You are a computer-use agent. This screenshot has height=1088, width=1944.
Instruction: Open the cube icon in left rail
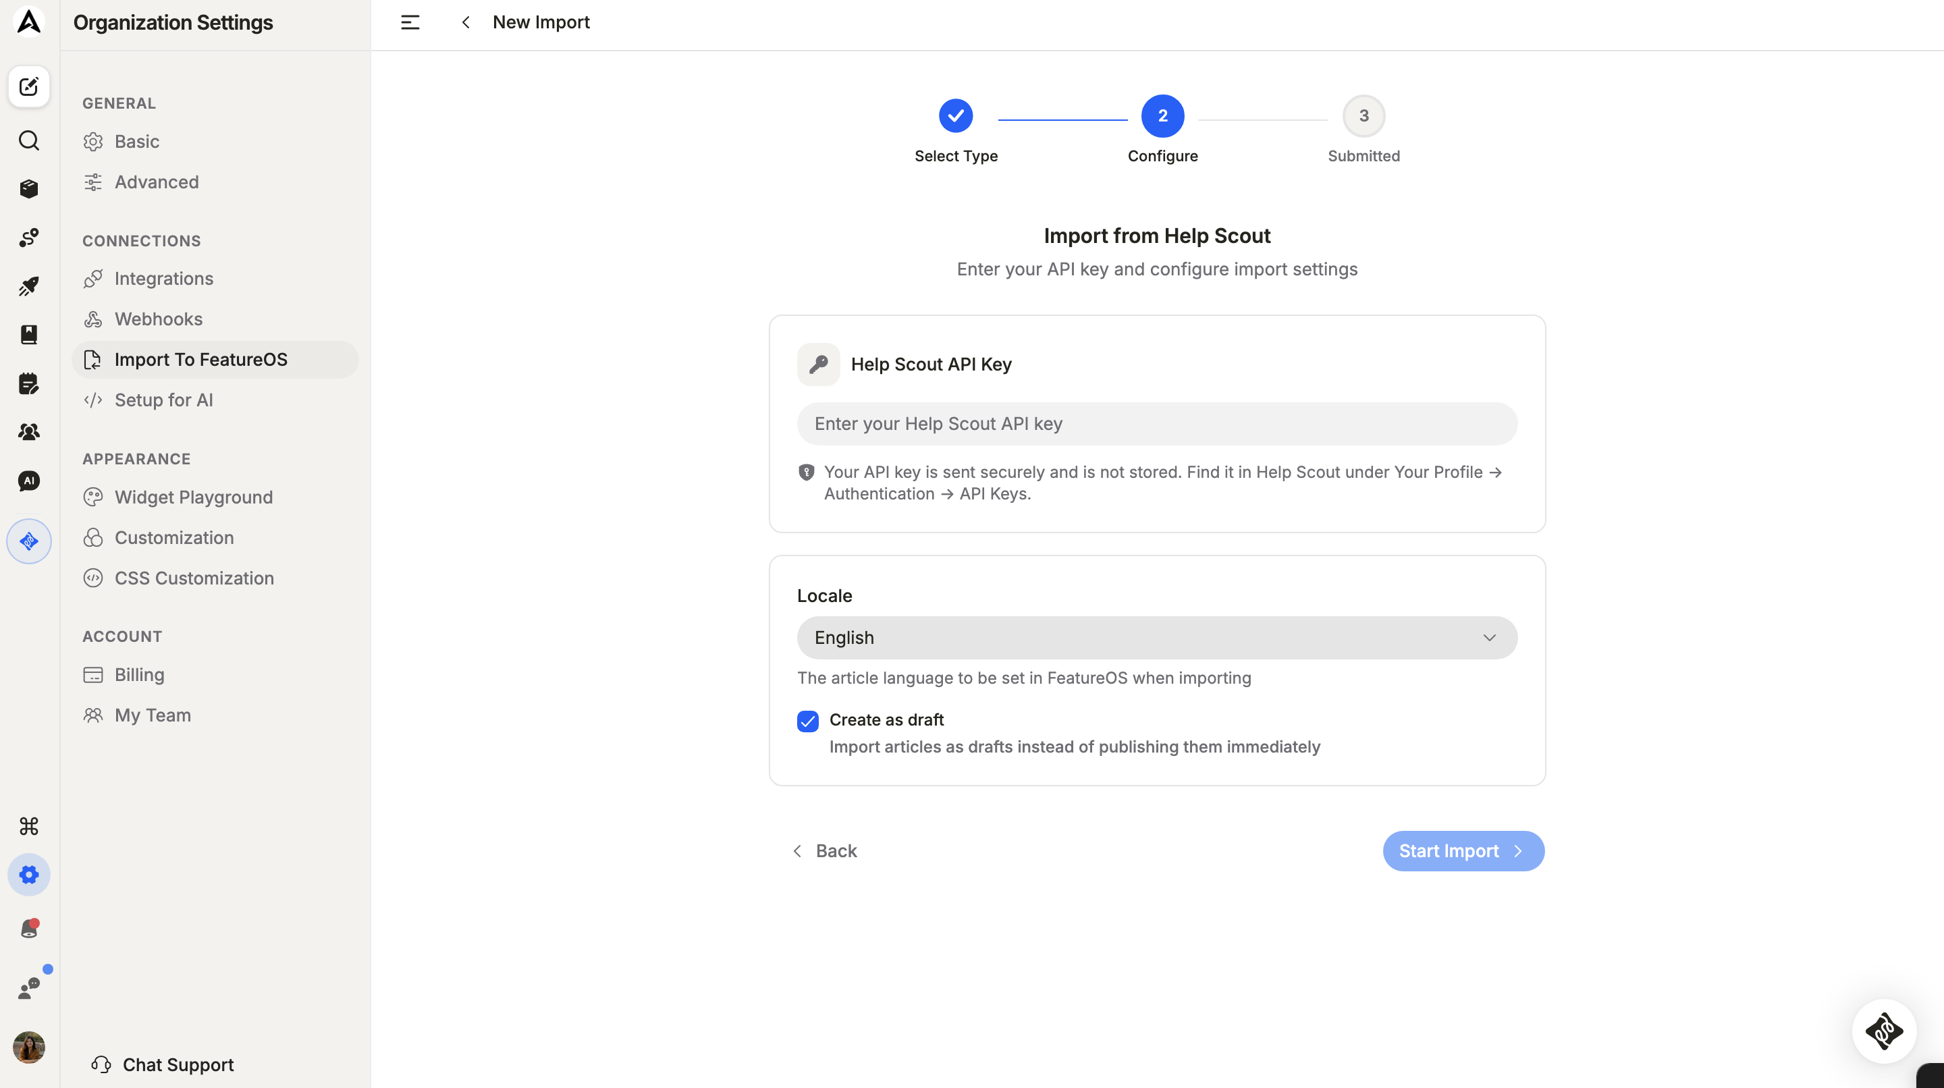(x=28, y=188)
